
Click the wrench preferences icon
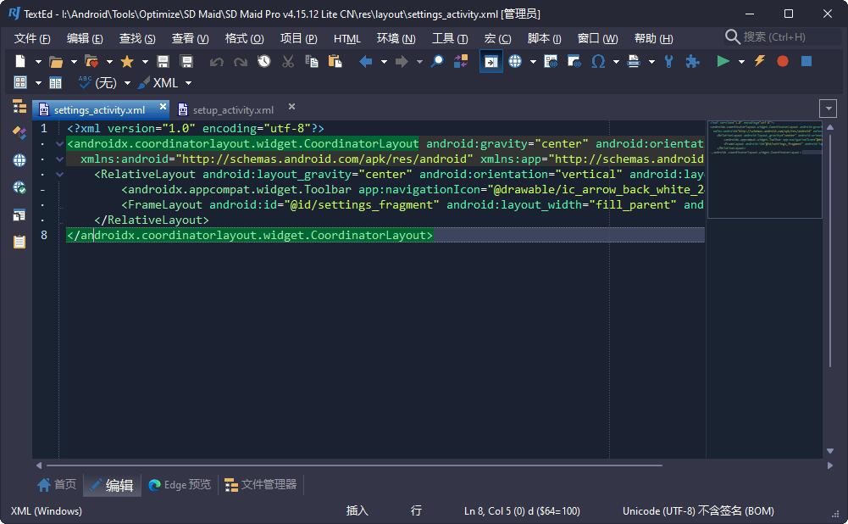[x=668, y=61]
